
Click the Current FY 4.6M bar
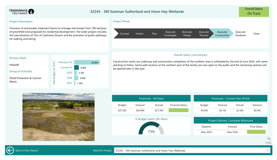coord(76,67)
